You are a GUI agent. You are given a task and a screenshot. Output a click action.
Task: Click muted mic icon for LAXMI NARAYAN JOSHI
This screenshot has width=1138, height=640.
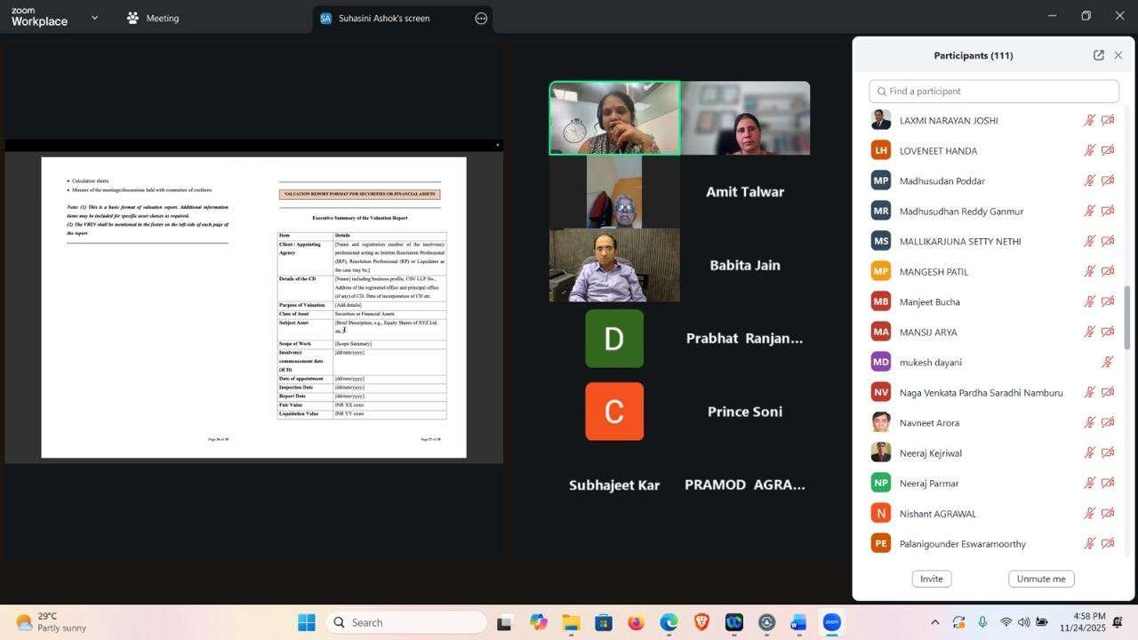[x=1089, y=121]
